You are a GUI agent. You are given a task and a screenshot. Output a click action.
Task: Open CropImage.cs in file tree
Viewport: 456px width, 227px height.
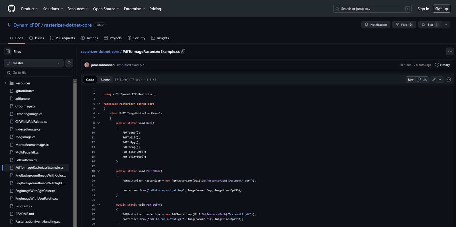[x=25, y=106]
